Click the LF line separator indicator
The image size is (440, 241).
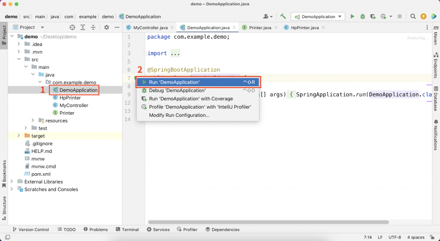click(x=380, y=238)
